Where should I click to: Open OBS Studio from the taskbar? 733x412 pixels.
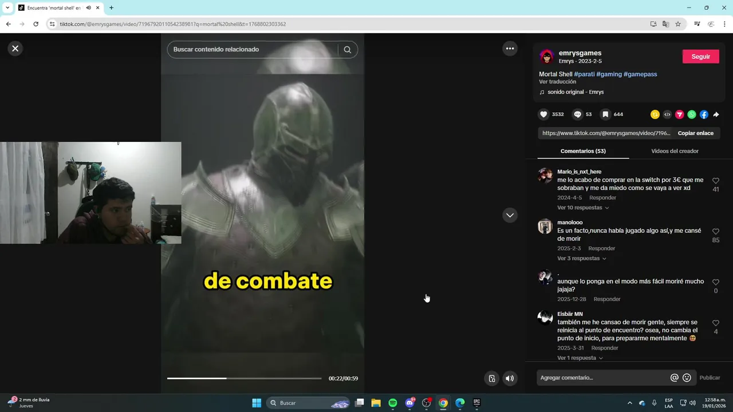(426, 403)
